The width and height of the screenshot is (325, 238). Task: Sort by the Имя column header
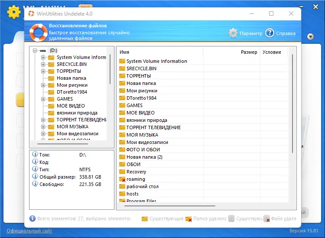[x=160, y=52]
